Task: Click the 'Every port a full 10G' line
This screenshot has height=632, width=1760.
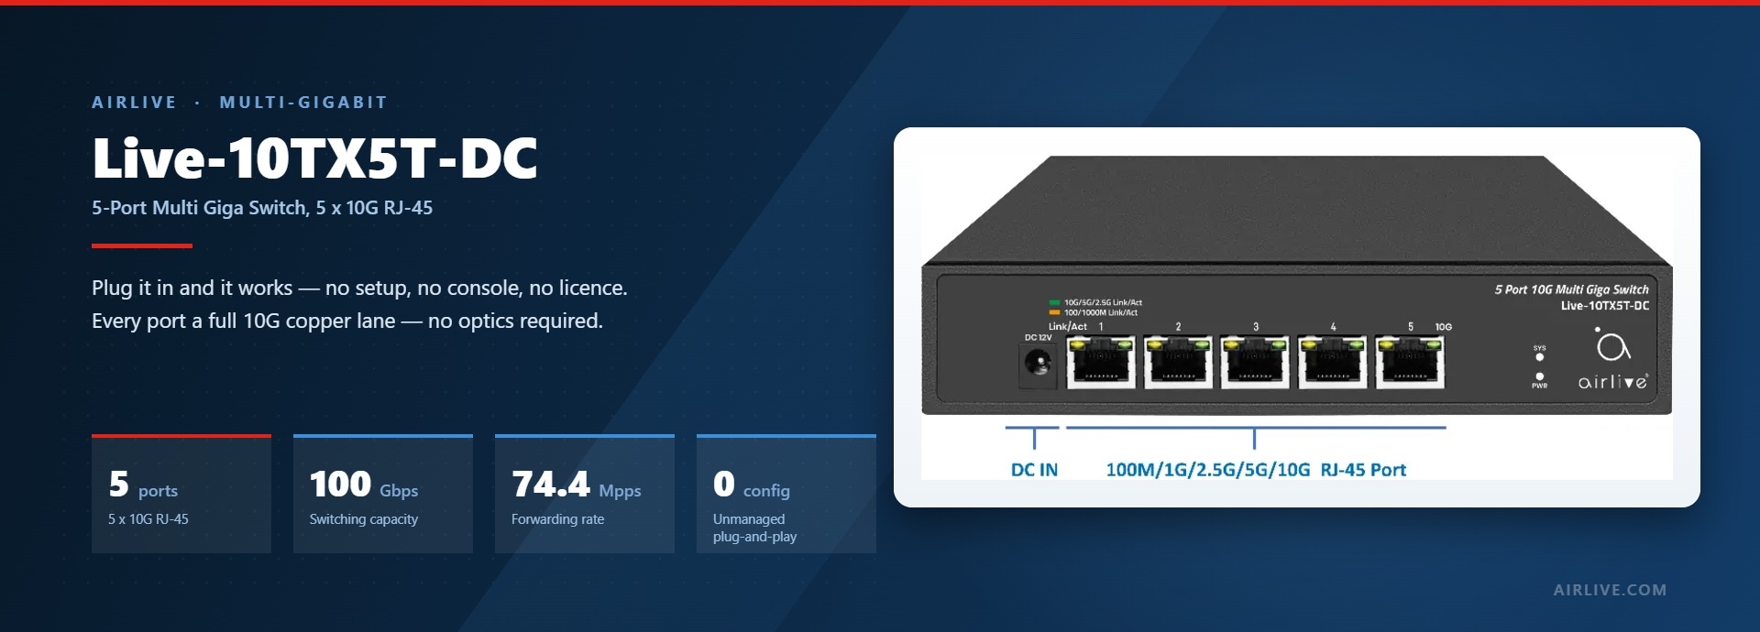Action: pyautogui.click(x=347, y=321)
